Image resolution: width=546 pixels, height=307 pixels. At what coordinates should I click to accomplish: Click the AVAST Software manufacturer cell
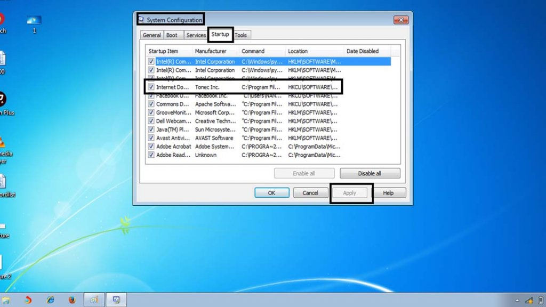point(214,138)
